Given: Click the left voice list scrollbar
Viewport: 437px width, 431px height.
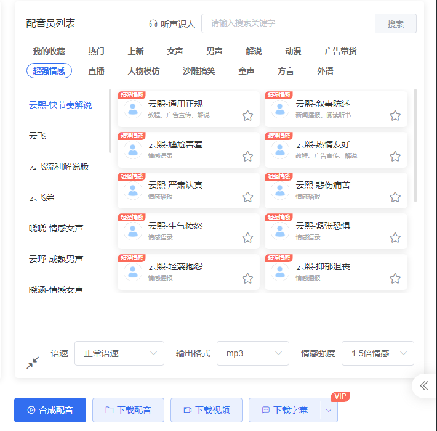Looking at the screenshot, I should [x=110, y=121].
